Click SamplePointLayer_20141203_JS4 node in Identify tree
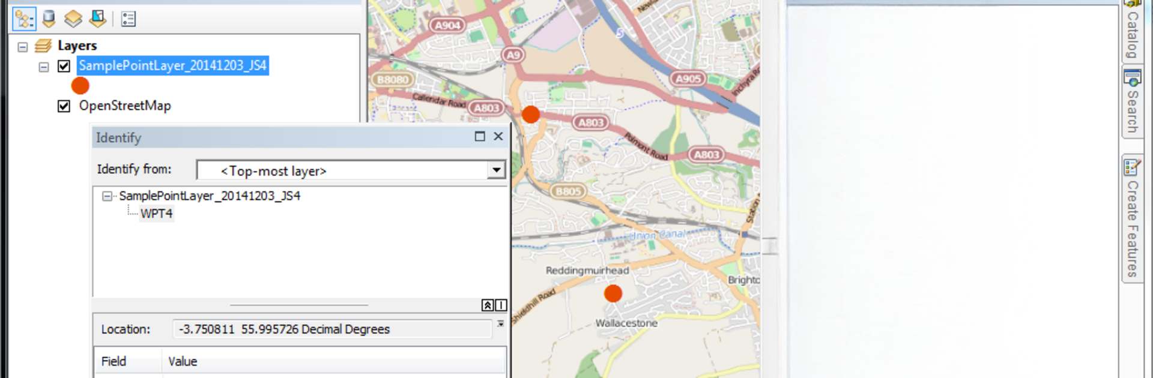The image size is (1153, 378). tap(210, 196)
